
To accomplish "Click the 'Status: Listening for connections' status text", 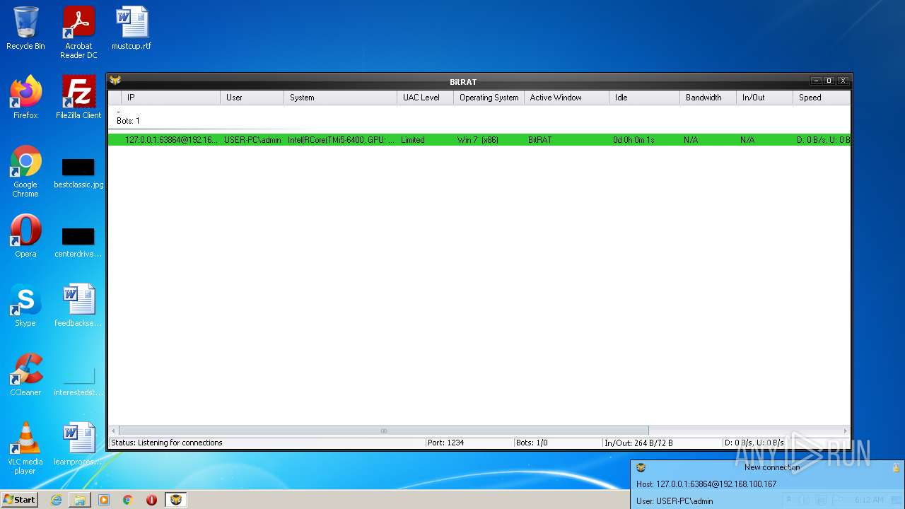I will (x=167, y=443).
